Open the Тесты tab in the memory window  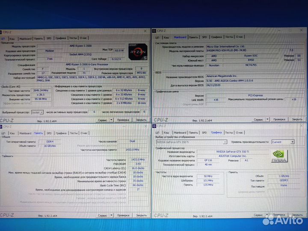coord(74,133)
